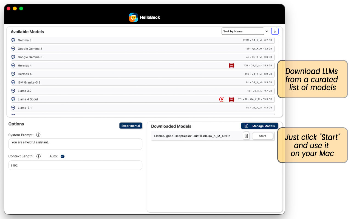Click the HelloBeck logo in the title bar
This screenshot has height=219, width=351.
pyautogui.click(x=133, y=17)
